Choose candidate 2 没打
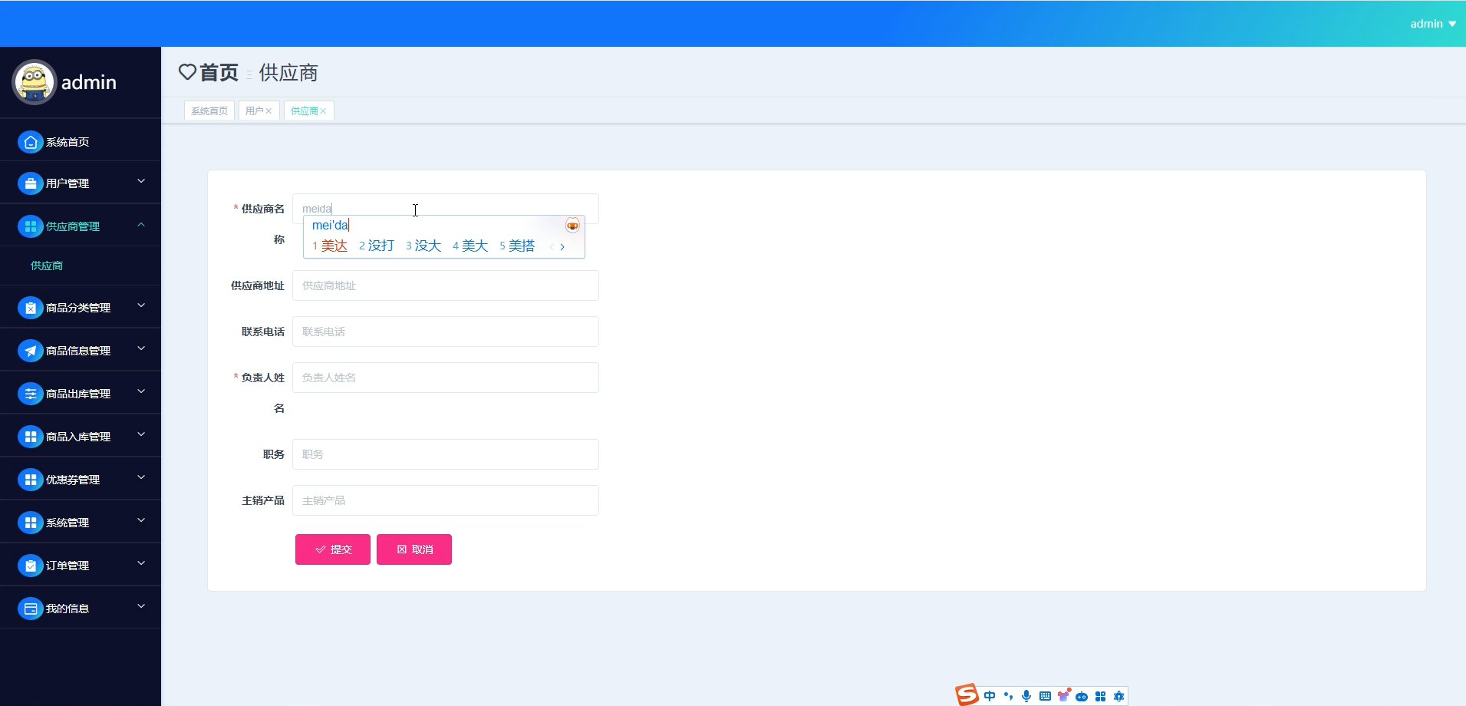Viewport: 1466px width, 706px height. [377, 246]
